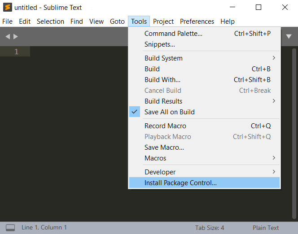
Task: Choose Command Palette... from Tools menu
Action: pyautogui.click(x=204, y=34)
